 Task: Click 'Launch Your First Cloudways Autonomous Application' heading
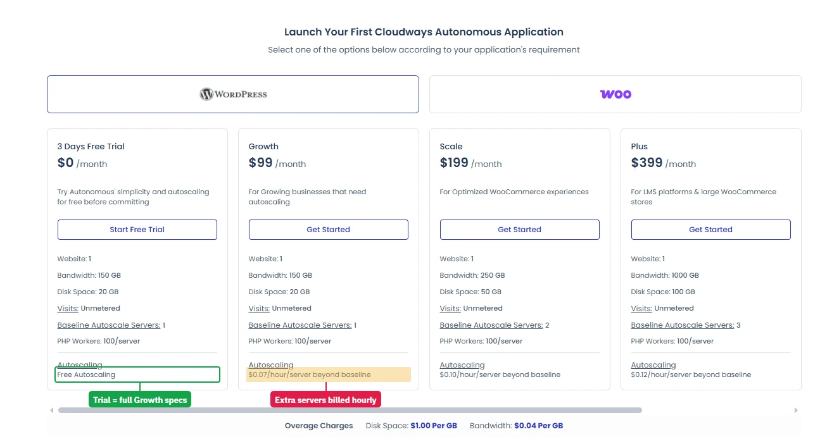click(424, 32)
